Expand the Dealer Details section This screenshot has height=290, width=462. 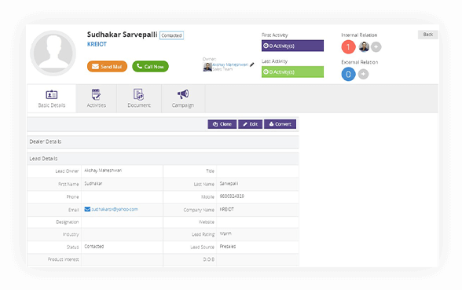[163, 141]
